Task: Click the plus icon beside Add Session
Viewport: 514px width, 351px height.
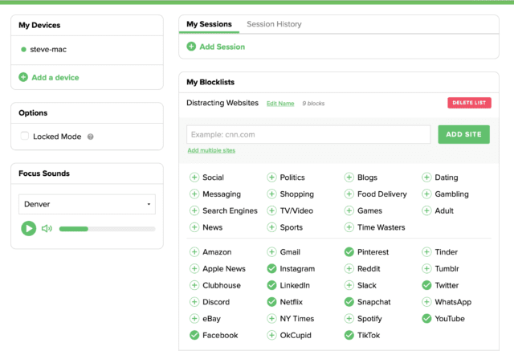Action: (191, 47)
